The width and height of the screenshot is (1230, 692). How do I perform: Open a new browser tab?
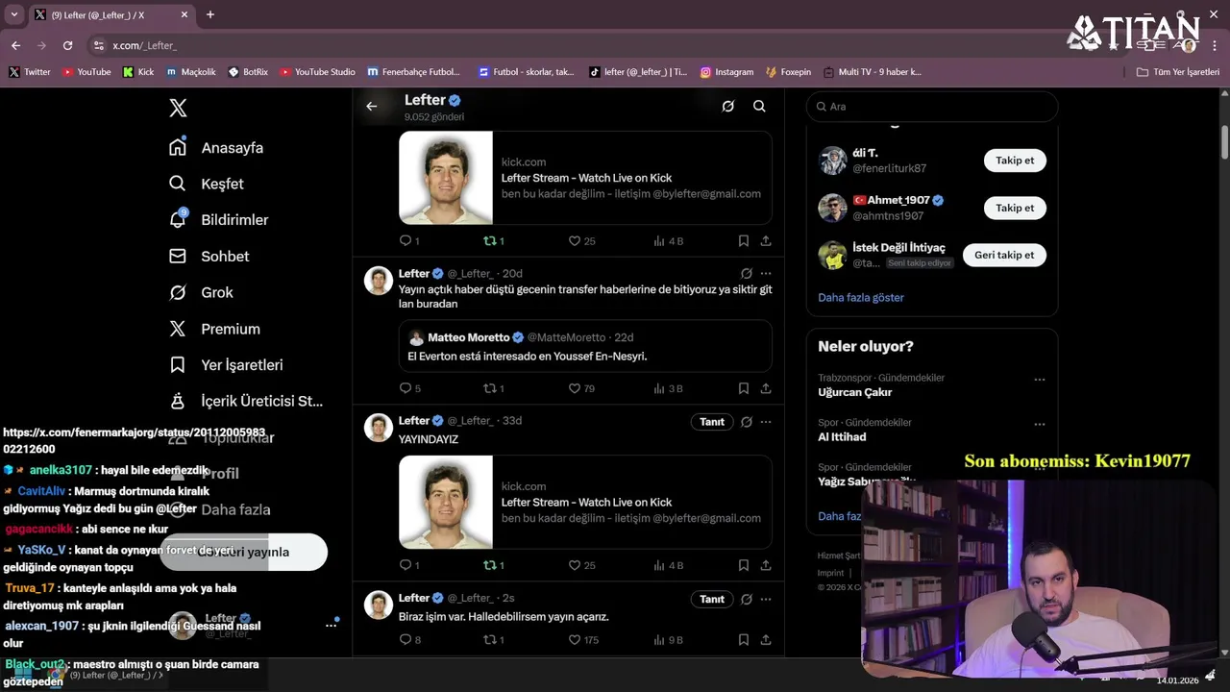point(210,14)
